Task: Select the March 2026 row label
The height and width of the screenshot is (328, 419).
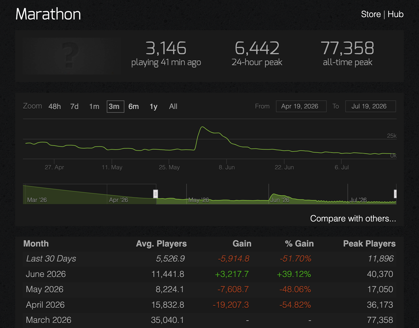Action: (x=49, y=320)
